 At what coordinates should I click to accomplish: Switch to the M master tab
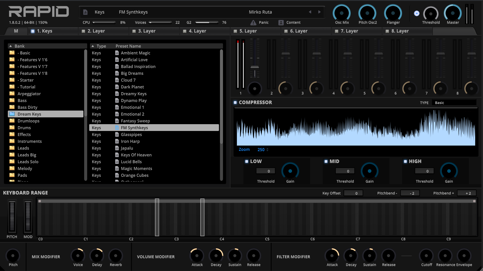pos(16,31)
